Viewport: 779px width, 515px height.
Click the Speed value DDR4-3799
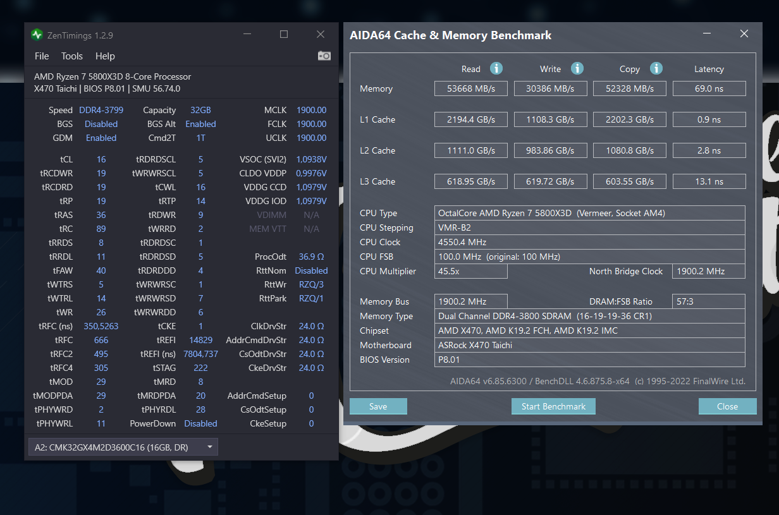click(x=101, y=110)
